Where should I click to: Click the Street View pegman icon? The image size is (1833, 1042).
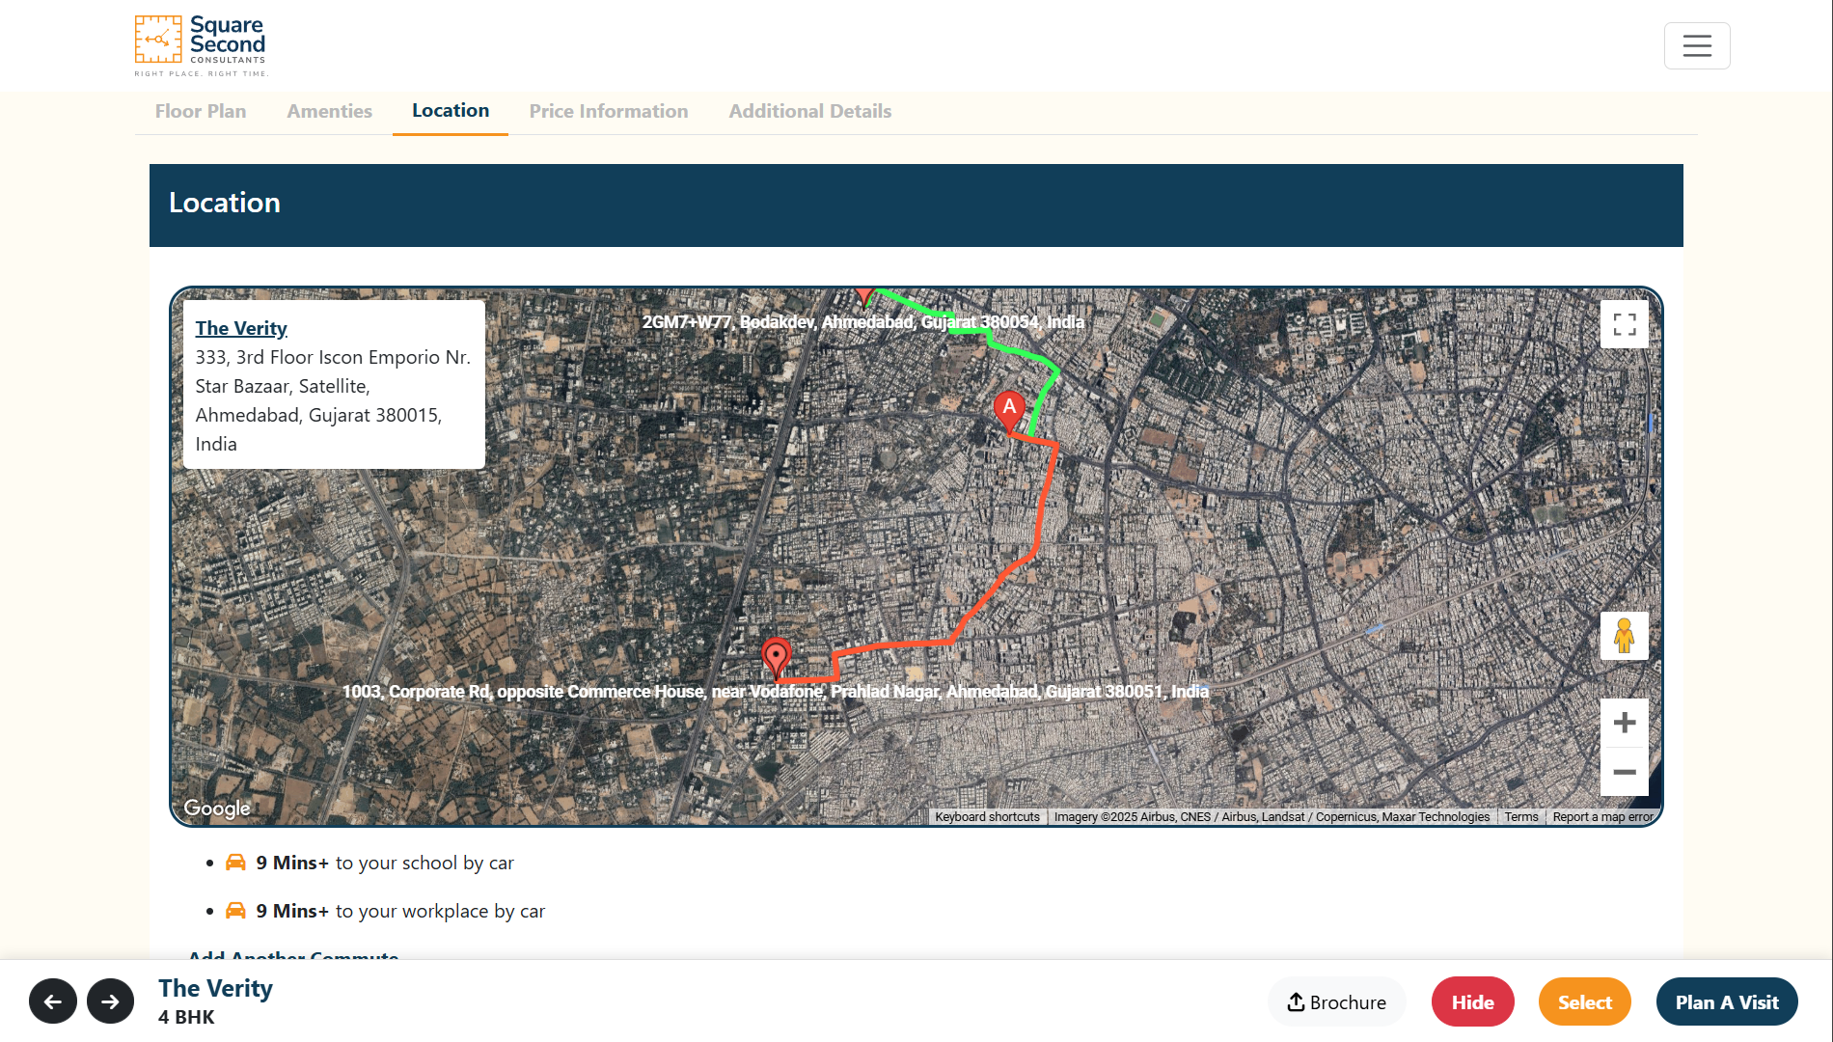(1625, 636)
